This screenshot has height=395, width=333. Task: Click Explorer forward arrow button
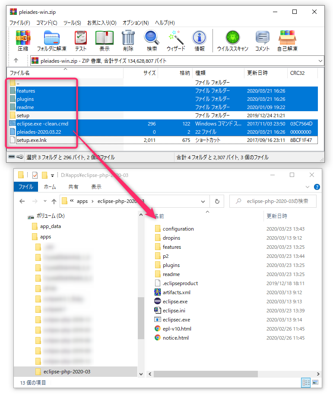point(35,201)
